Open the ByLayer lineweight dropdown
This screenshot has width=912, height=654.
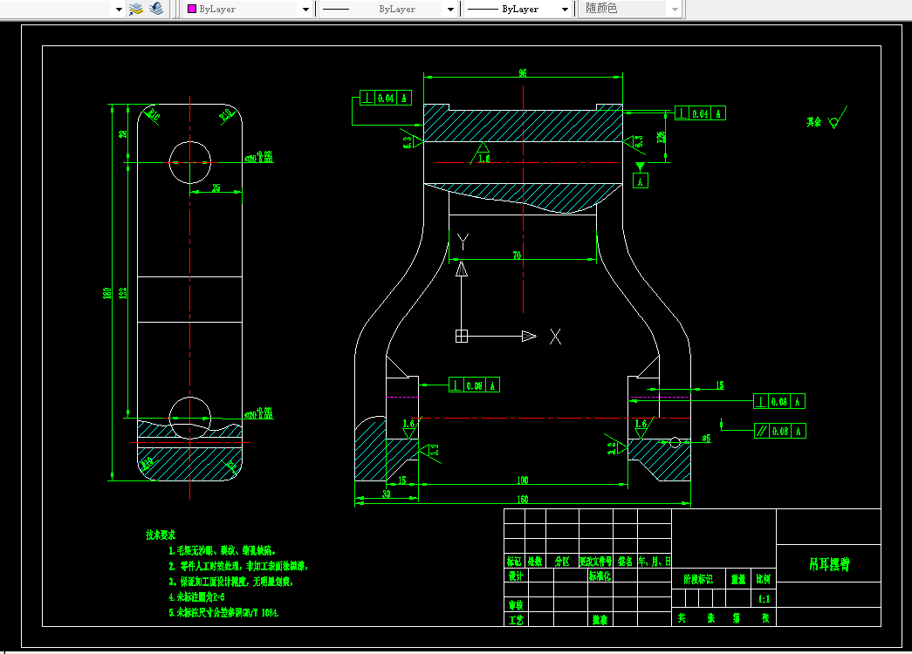pos(565,10)
